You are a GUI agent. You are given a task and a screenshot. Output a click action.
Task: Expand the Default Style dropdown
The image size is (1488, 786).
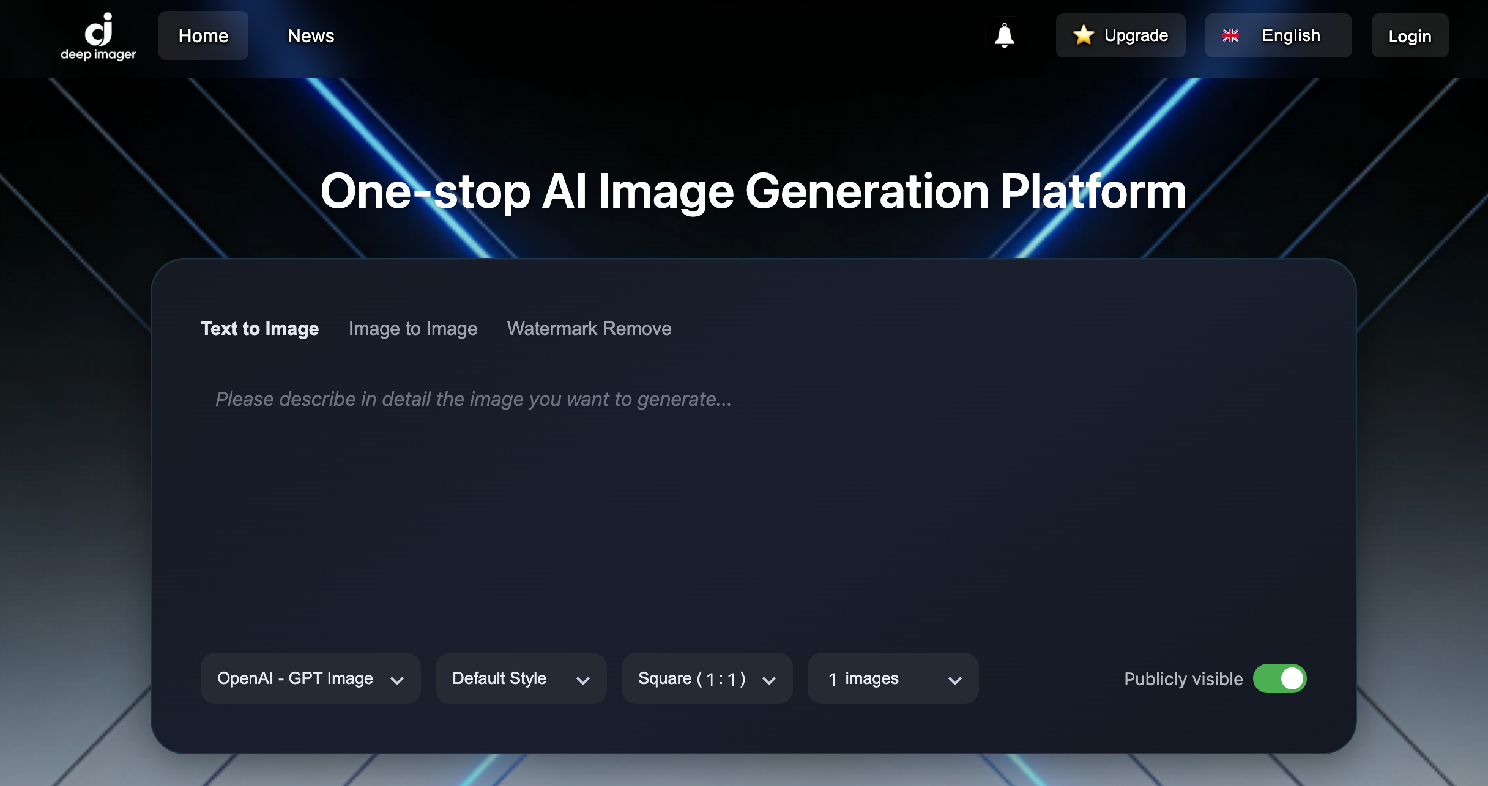pos(521,678)
